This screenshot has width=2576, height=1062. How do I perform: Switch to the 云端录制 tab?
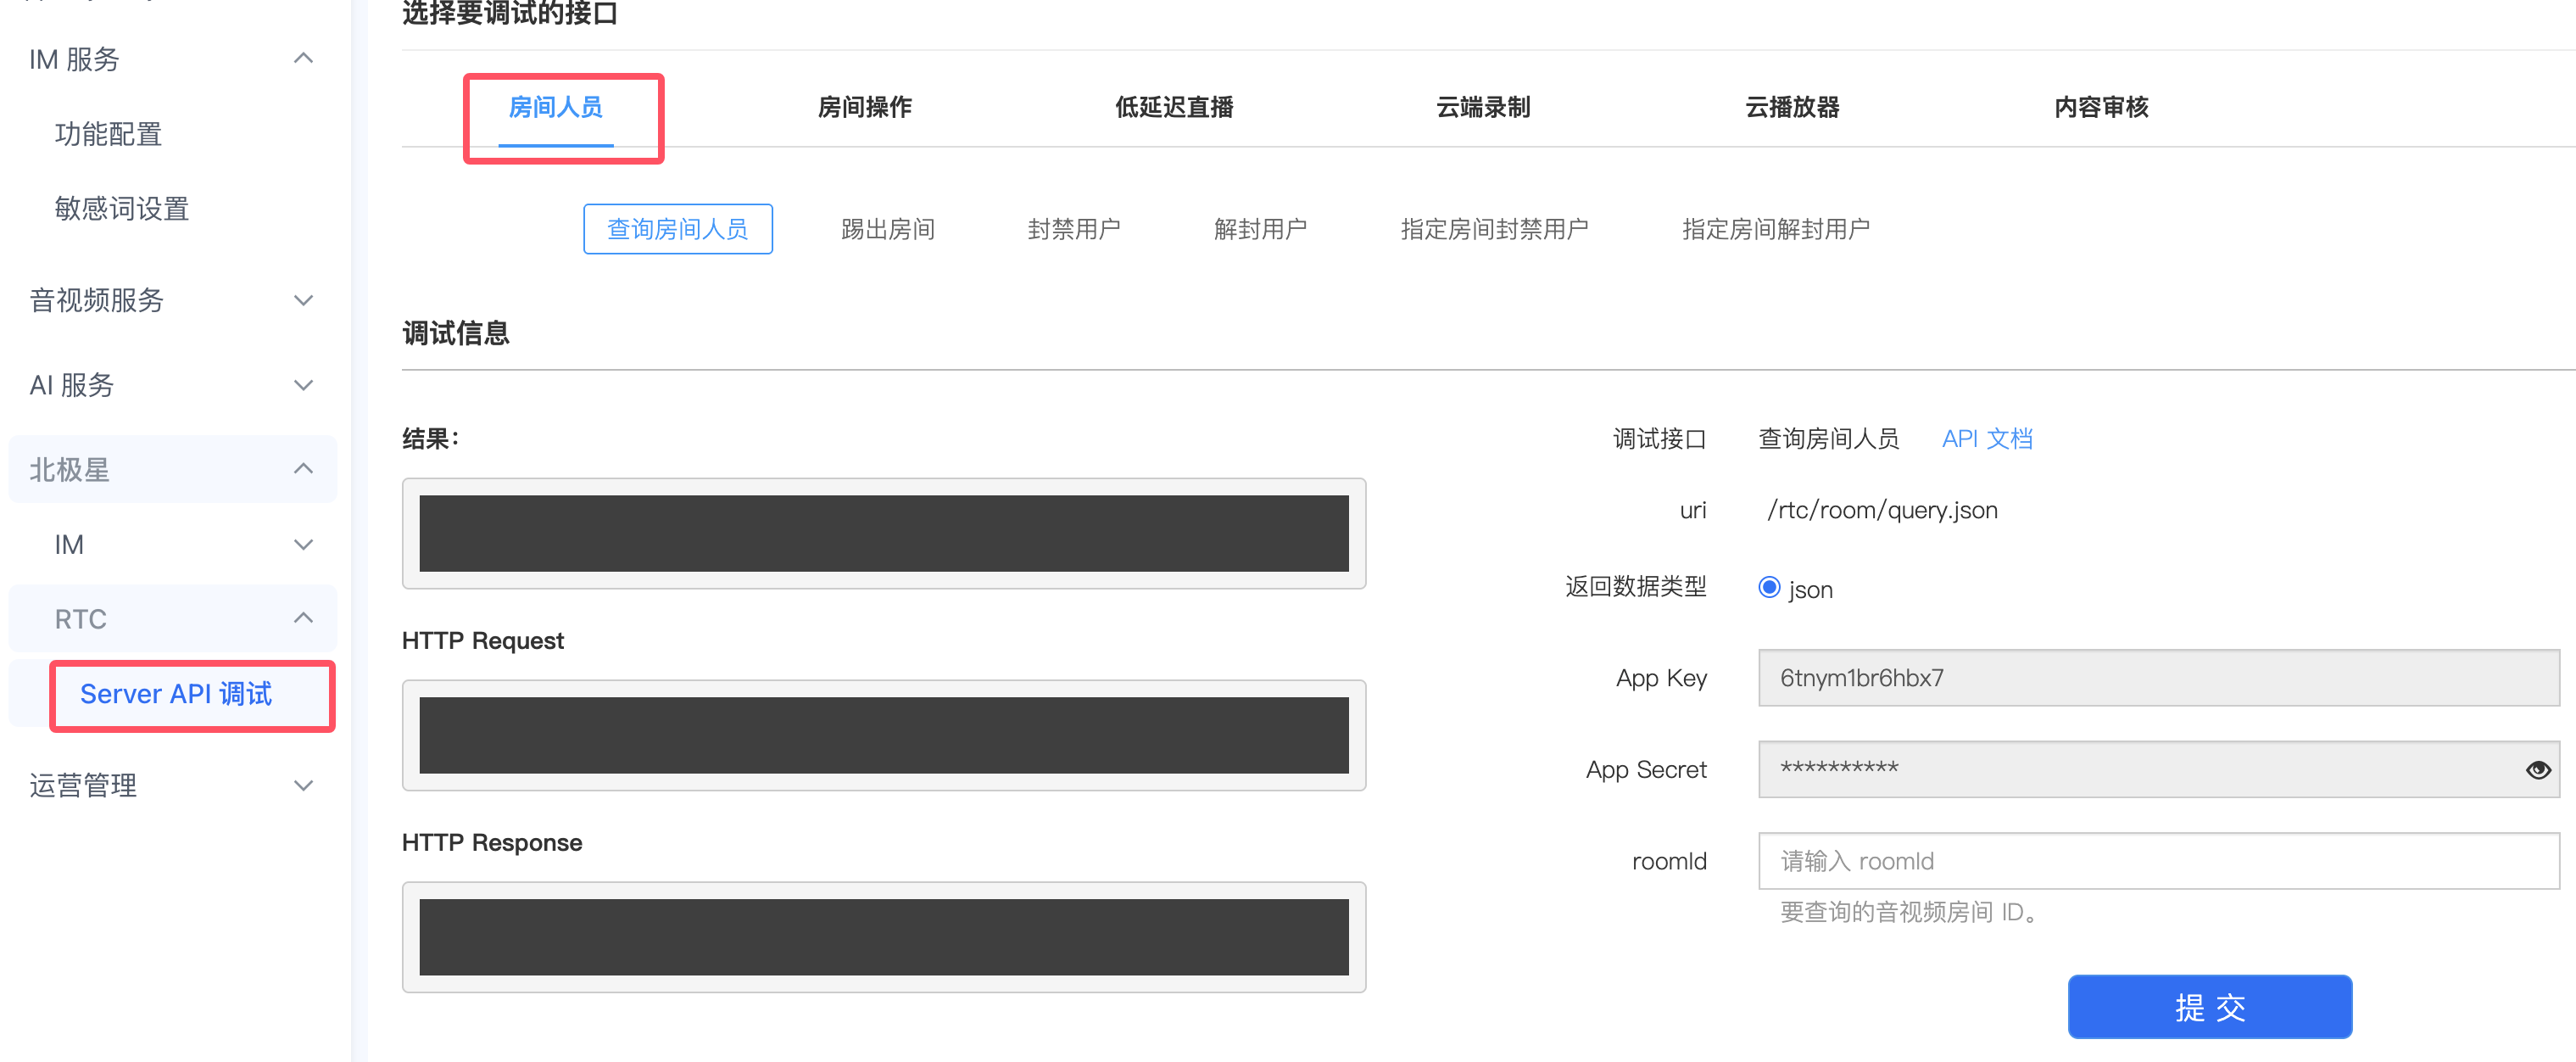point(1483,107)
